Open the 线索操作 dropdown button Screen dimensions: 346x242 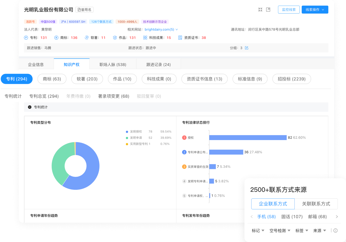(x=315, y=10)
